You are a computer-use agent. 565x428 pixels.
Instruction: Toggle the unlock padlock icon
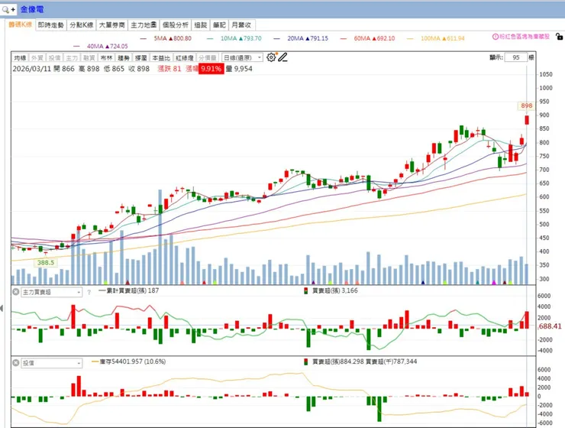(559, 37)
